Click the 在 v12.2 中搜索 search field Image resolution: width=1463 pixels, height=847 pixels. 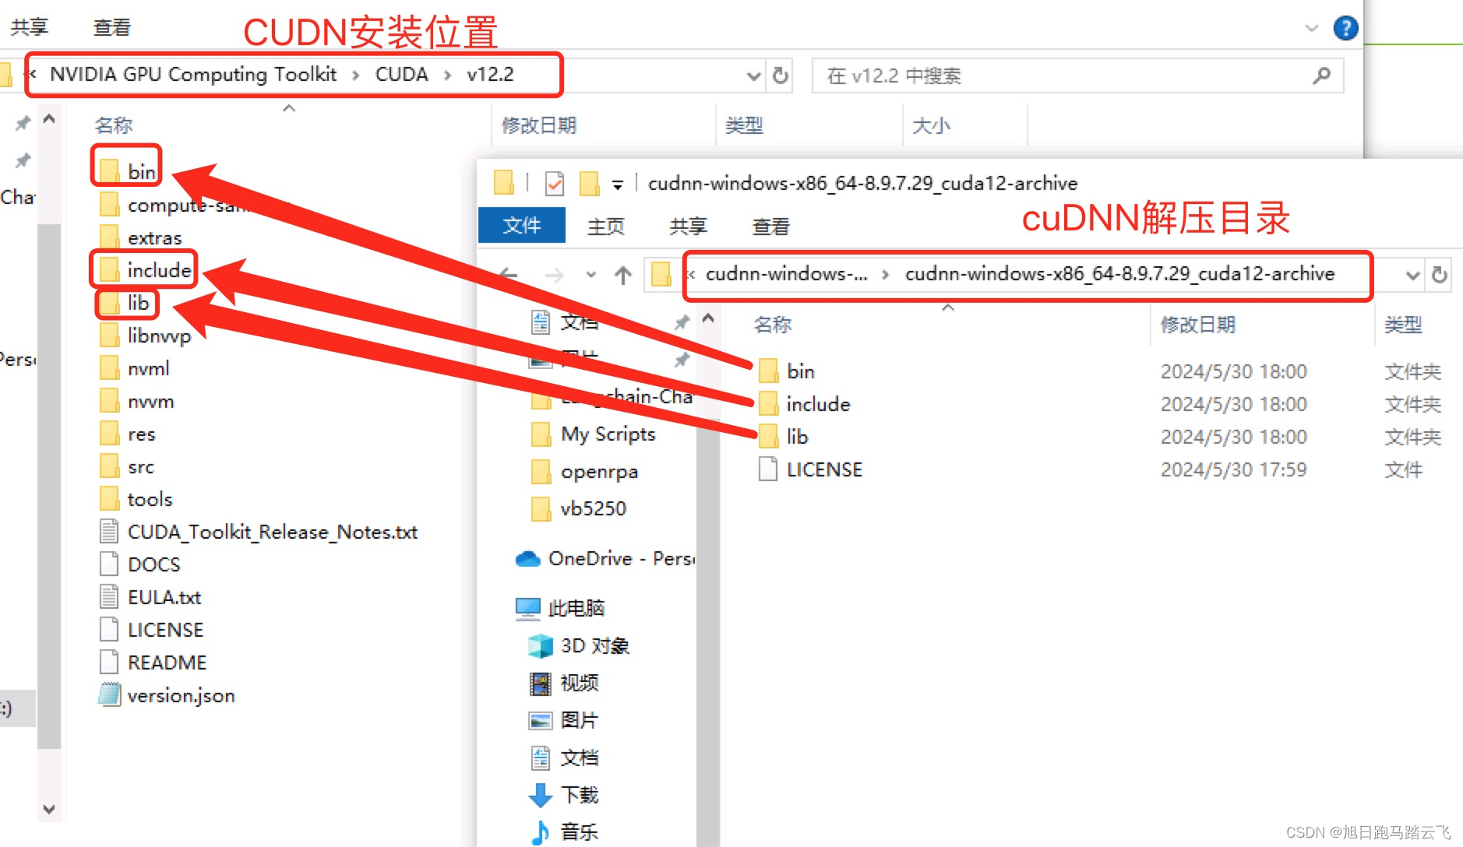click(1077, 76)
